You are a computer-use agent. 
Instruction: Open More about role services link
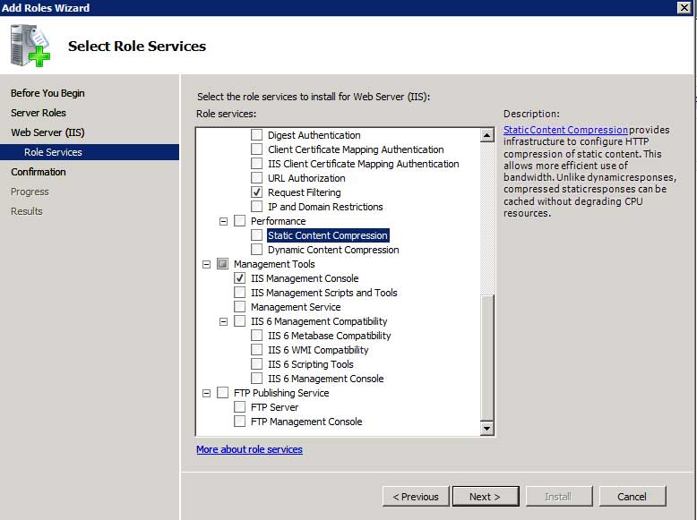249,449
